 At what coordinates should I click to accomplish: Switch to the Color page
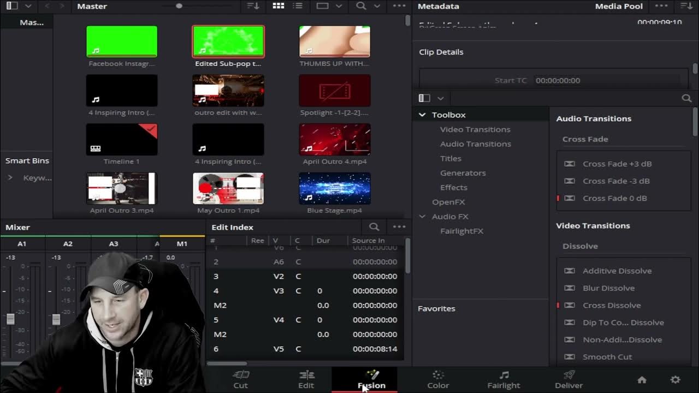(x=438, y=380)
